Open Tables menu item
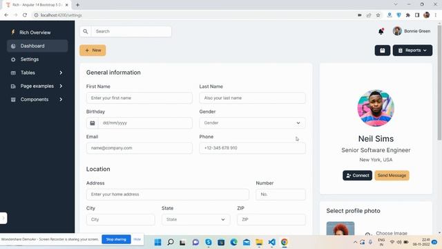The height and width of the screenshot is (249, 442). [37, 73]
